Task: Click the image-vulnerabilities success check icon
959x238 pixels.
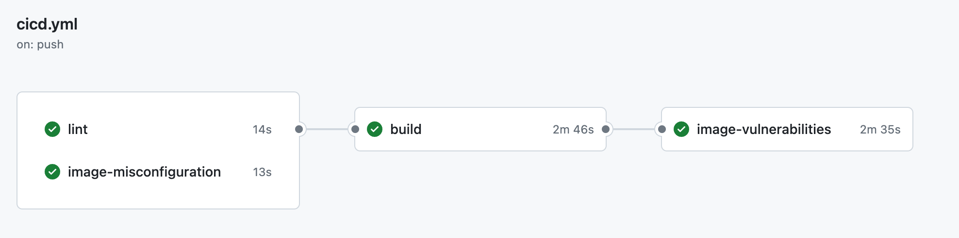Action: click(x=681, y=129)
